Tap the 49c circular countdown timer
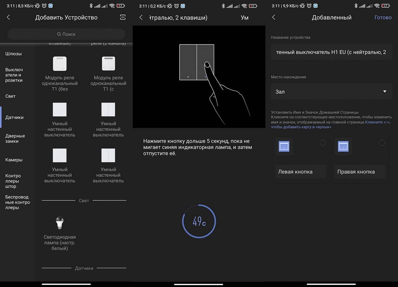398x287 pixels. (x=199, y=221)
